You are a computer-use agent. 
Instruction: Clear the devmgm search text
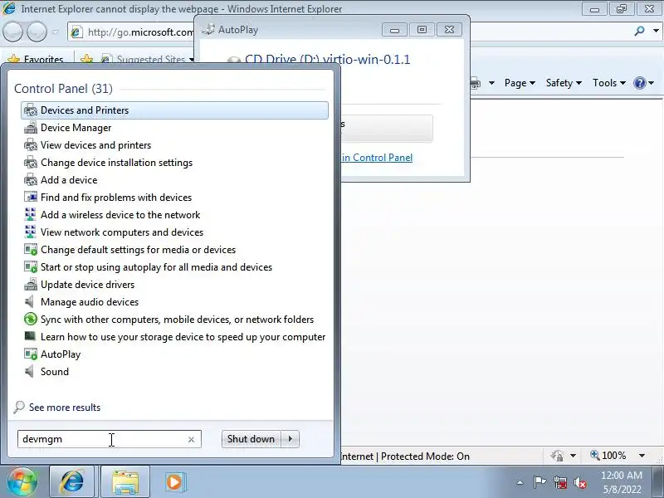(x=192, y=440)
